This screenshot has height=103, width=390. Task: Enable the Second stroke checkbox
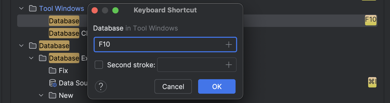(99, 65)
